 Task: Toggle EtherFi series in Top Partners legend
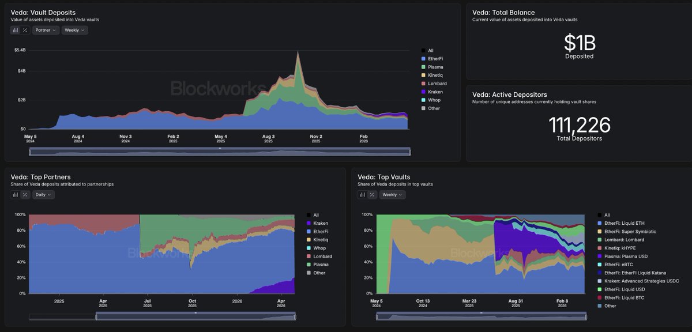(318, 232)
